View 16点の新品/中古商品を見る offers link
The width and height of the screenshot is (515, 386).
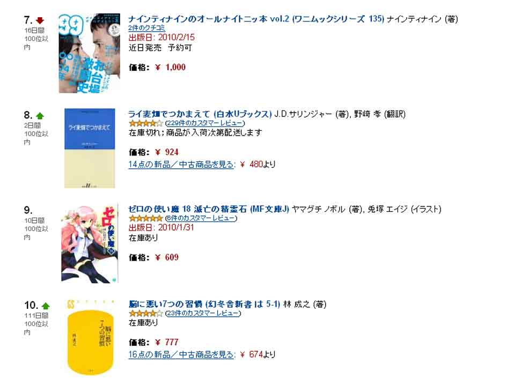pos(181,354)
